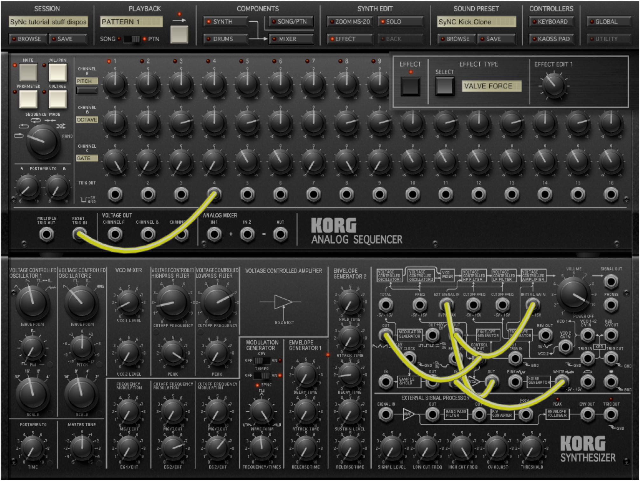This screenshot has height=481, width=640.
Task: Click the PATTERN 1 display
Action: coord(131,22)
